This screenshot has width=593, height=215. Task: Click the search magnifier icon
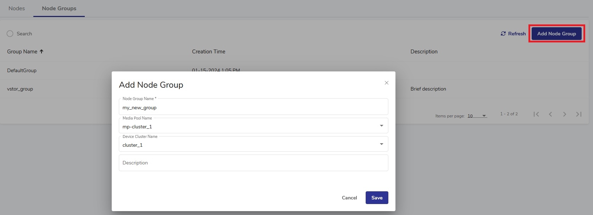point(10,34)
